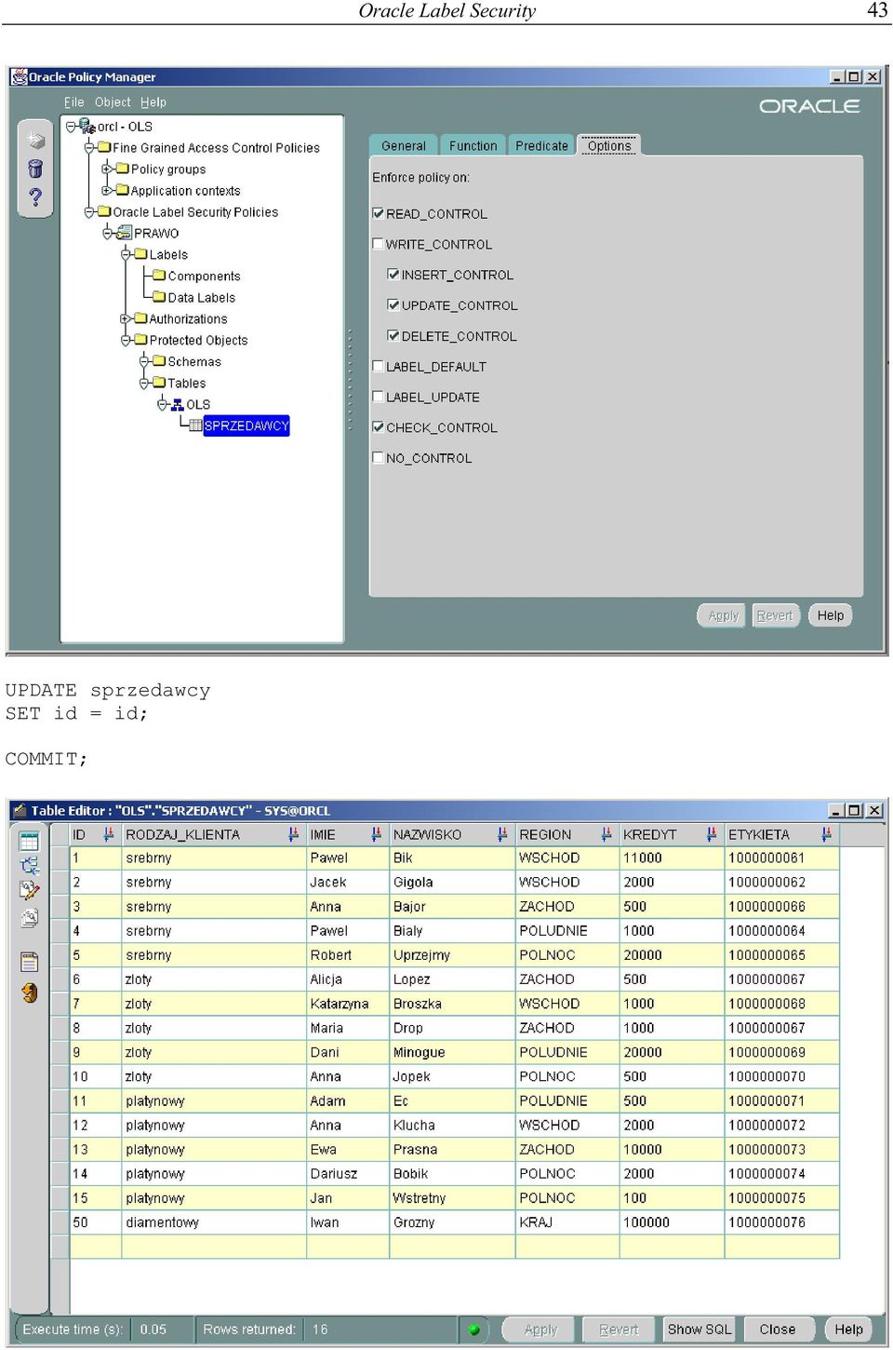Screen dimensions: 893x1350
Task: Enable the LABEL_UPDATE checkbox
Action: tap(378, 397)
